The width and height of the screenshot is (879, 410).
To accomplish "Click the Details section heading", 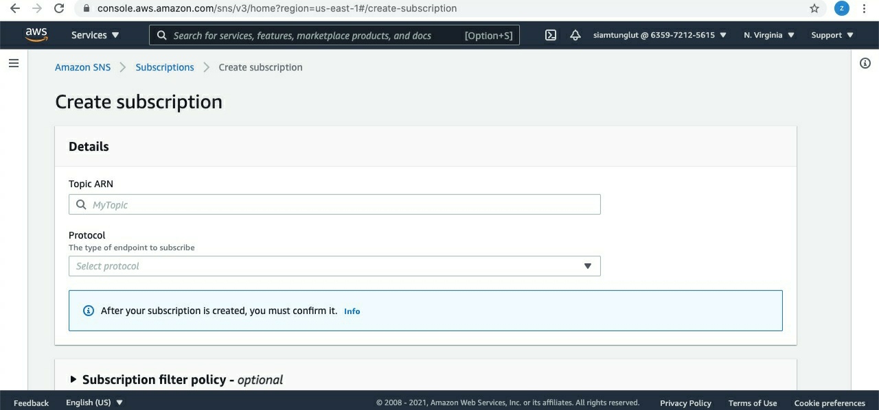I will (89, 146).
